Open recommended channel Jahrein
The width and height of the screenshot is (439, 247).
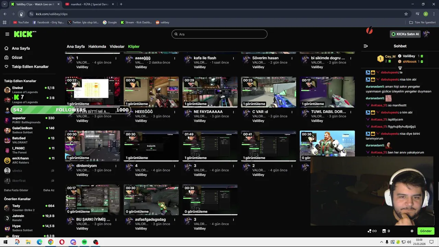29,218
